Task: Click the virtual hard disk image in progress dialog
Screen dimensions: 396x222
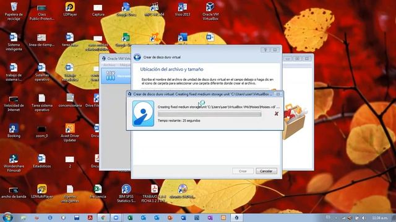Action: [x=143, y=113]
